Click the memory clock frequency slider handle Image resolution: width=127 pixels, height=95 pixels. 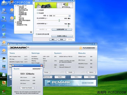click(68, 26)
